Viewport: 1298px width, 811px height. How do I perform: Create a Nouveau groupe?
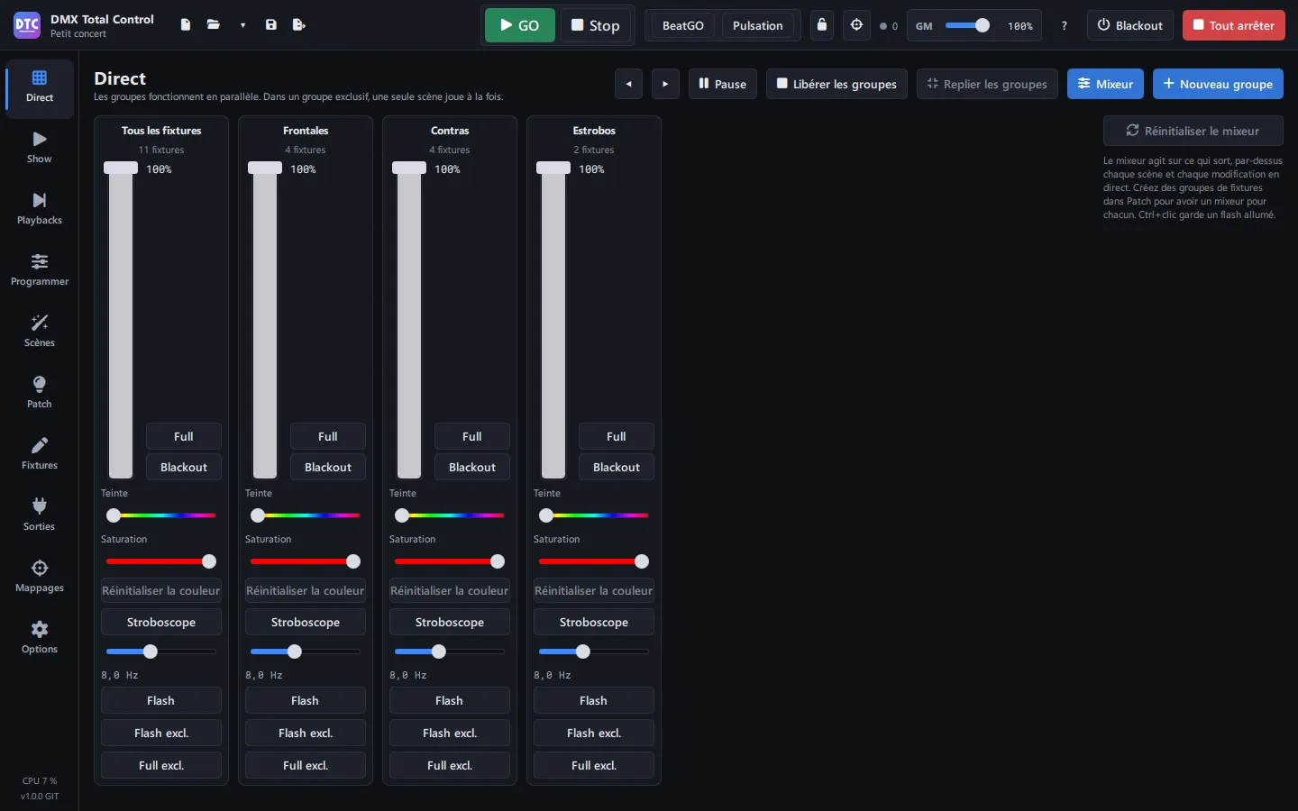1218,84
